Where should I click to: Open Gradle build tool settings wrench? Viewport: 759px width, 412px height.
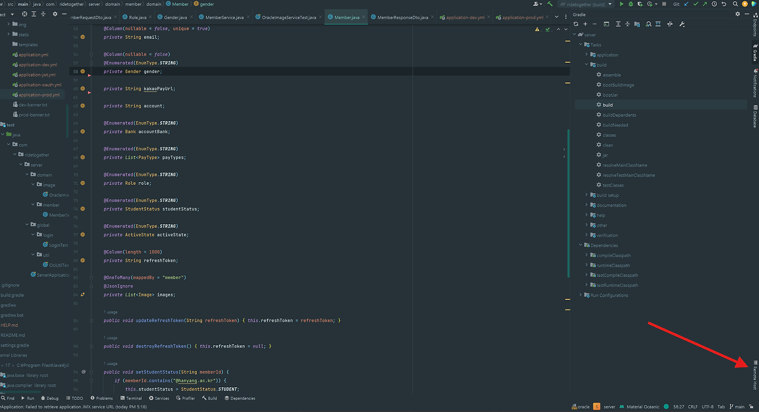pos(682,24)
